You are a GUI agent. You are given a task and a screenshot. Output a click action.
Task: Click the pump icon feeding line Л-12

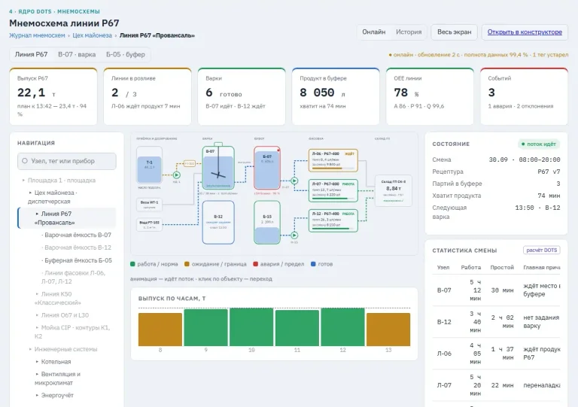point(294,235)
